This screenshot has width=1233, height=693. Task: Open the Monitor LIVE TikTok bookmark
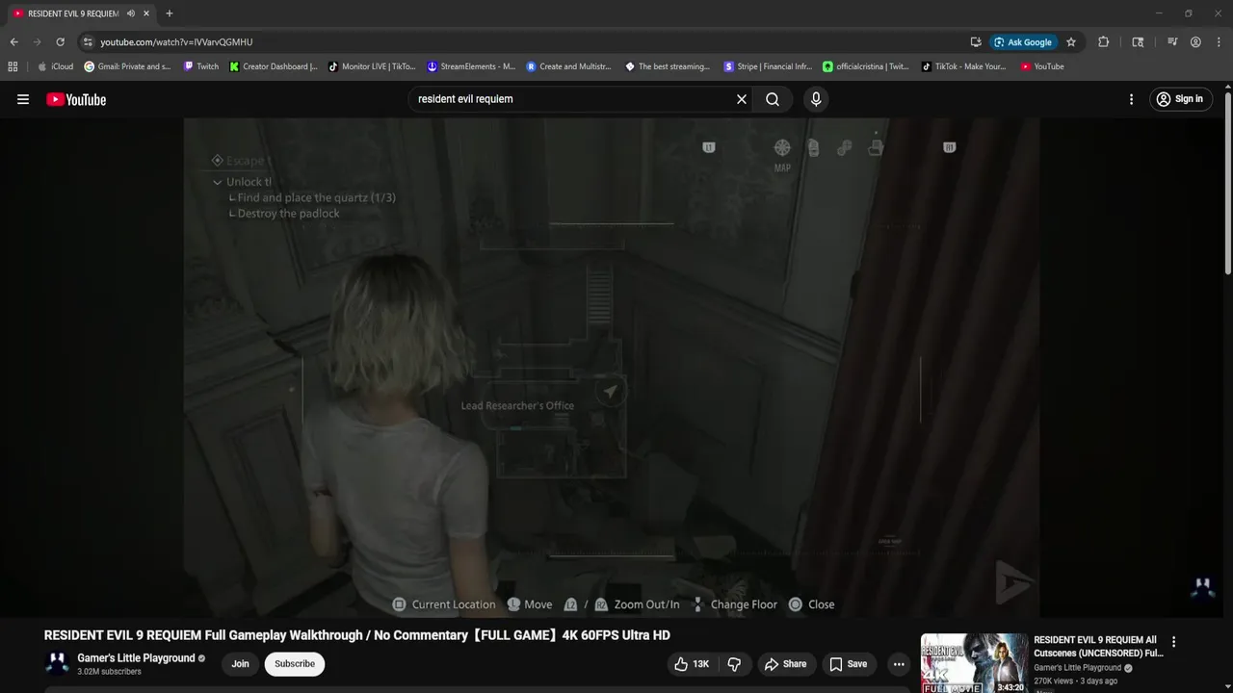pyautogui.click(x=372, y=66)
